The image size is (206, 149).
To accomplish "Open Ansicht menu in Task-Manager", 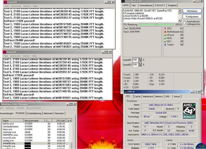I will pos(20,108).
